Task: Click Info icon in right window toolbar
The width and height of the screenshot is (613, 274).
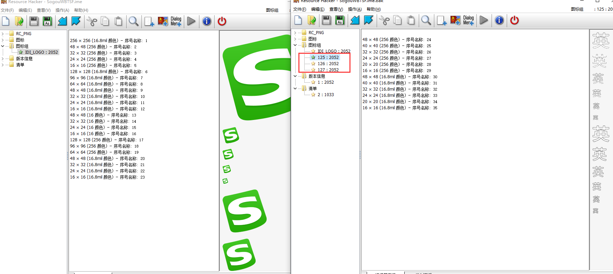Action: [499, 20]
